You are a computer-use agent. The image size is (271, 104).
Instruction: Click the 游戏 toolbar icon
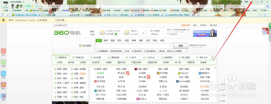pos(254,11)
